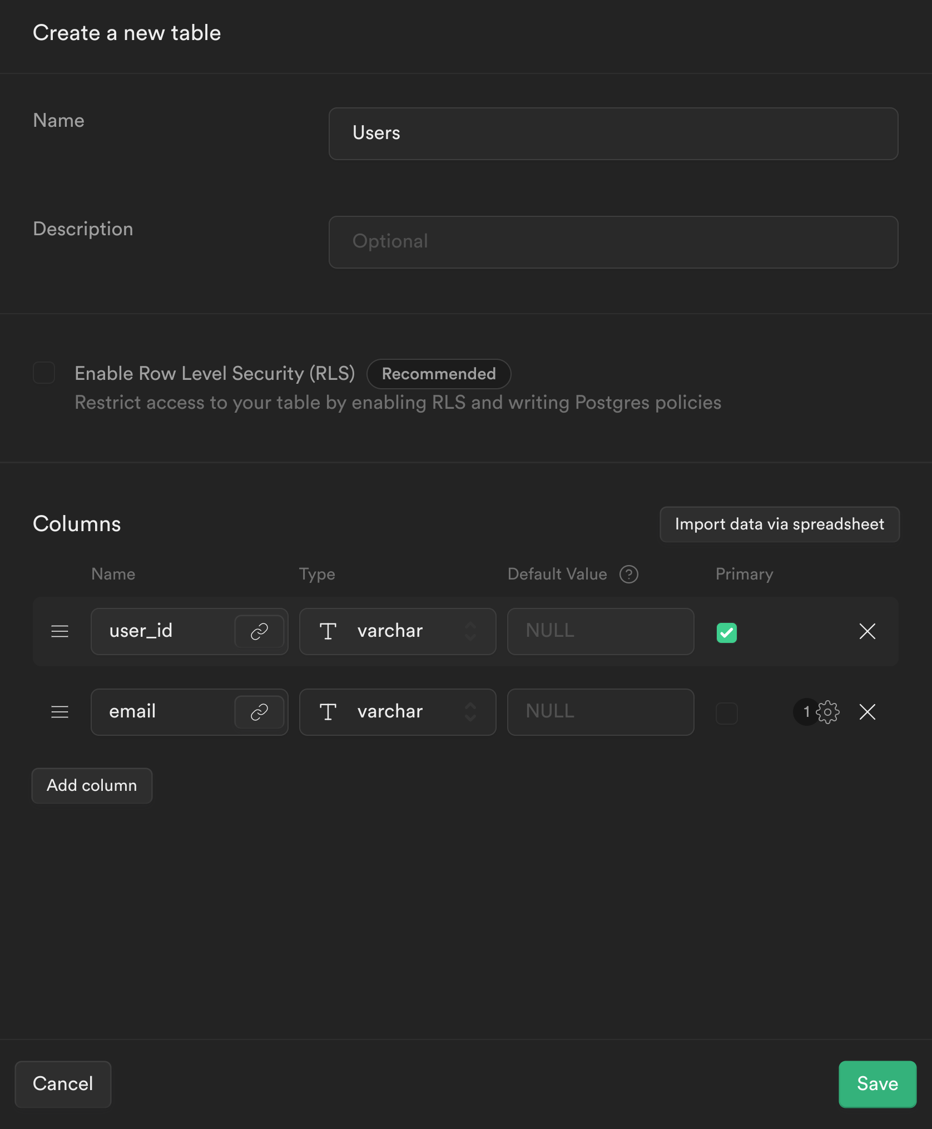Mark email column as Primary
Image resolution: width=932 pixels, height=1129 pixels.
click(x=726, y=714)
